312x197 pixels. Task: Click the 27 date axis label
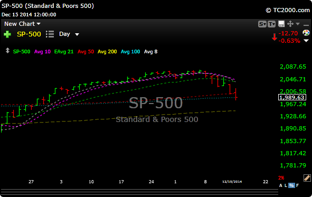[31, 182]
